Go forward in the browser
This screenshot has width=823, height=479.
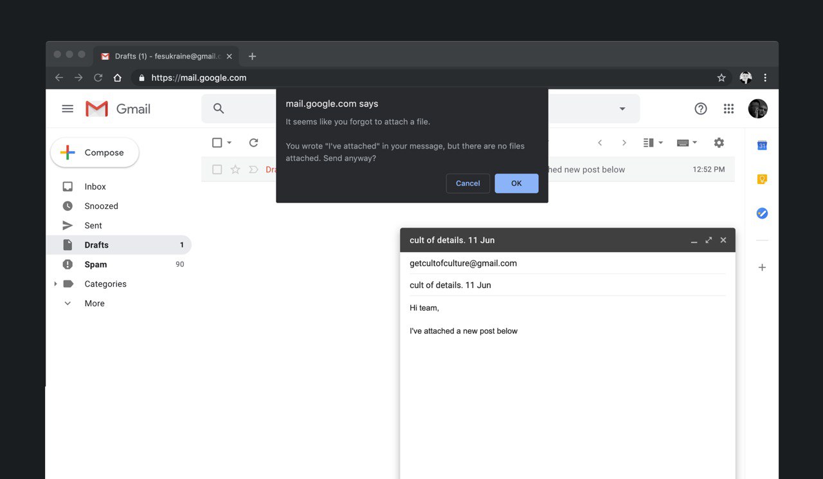(78, 78)
